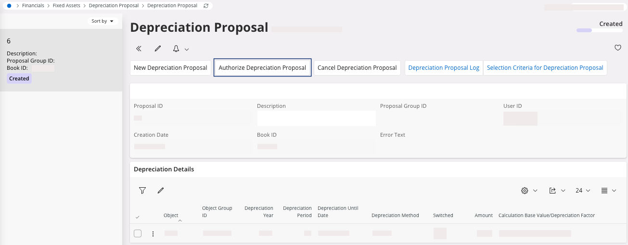The width and height of the screenshot is (628, 245).
Task: Click the notification bell icon
Action: 176,49
